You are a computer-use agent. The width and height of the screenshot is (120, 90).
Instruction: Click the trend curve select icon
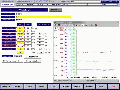pyautogui.click(x=83, y=25)
